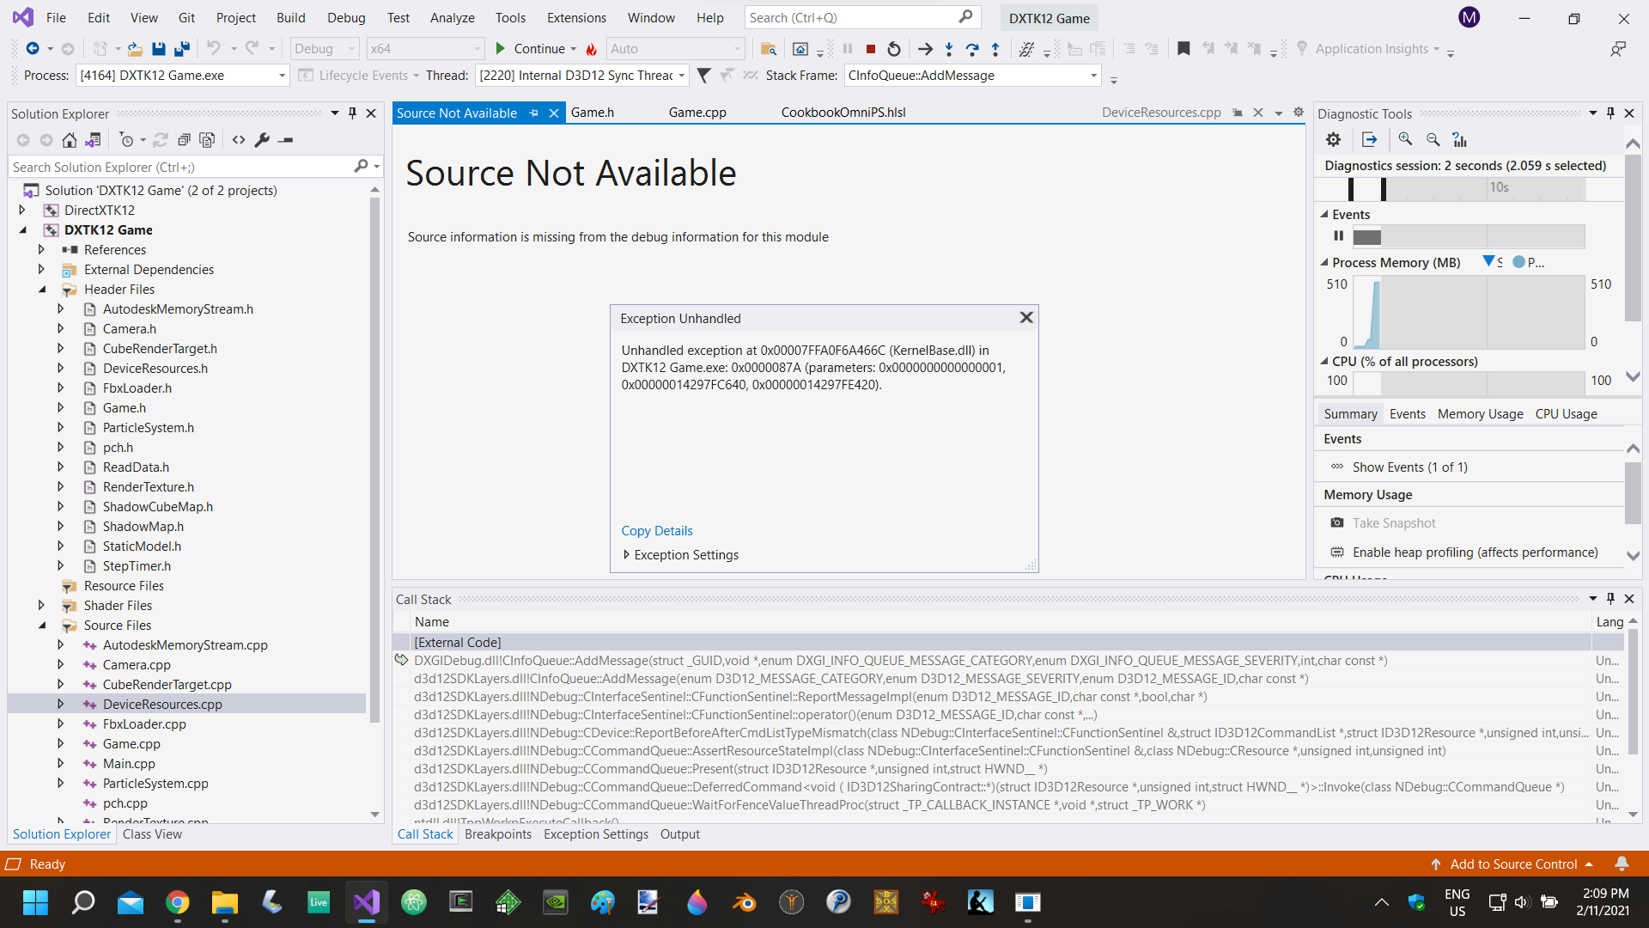Toggle bookmark using the bookmark icon

pyautogui.click(x=1184, y=49)
